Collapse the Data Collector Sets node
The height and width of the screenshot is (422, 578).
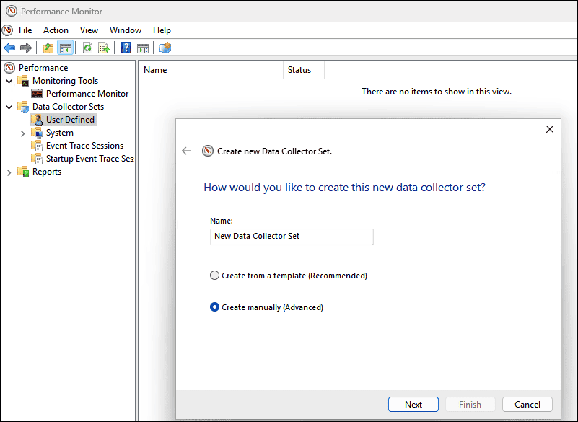pyautogui.click(x=9, y=106)
